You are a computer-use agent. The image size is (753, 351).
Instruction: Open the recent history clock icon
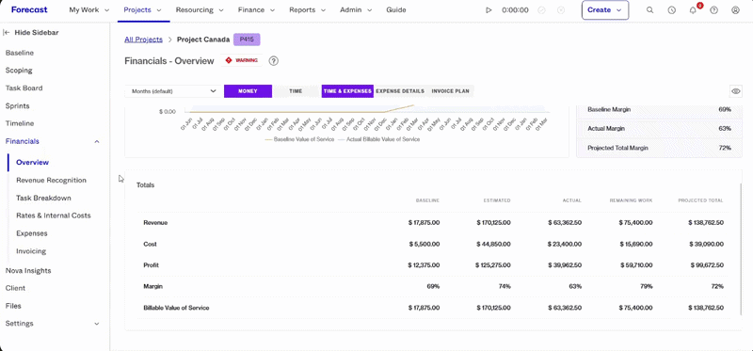tap(672, 10)
